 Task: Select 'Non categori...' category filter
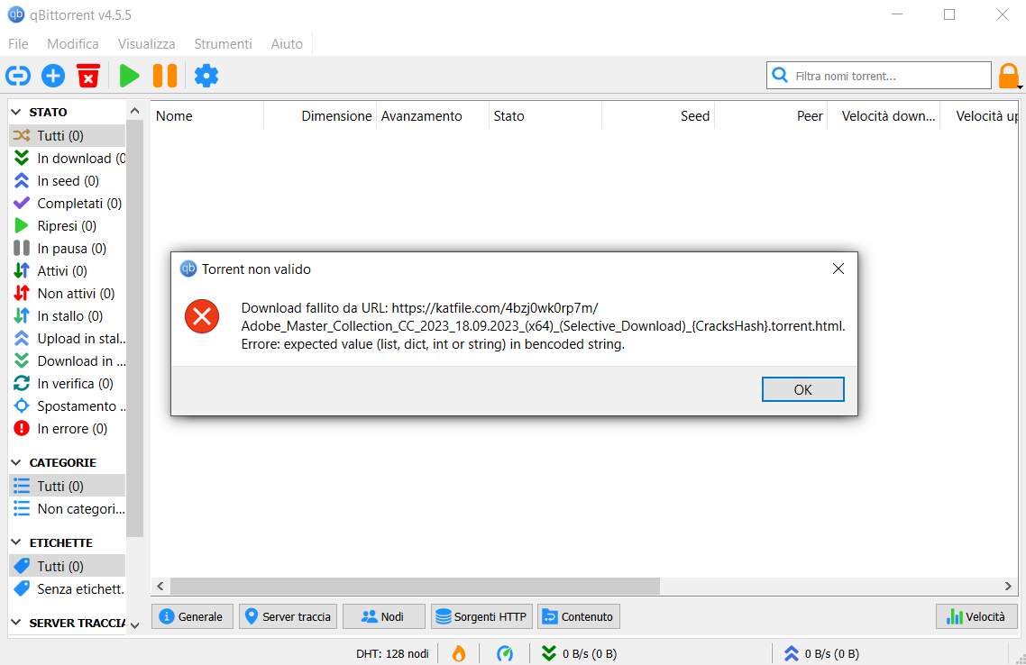tap(68, 509)
